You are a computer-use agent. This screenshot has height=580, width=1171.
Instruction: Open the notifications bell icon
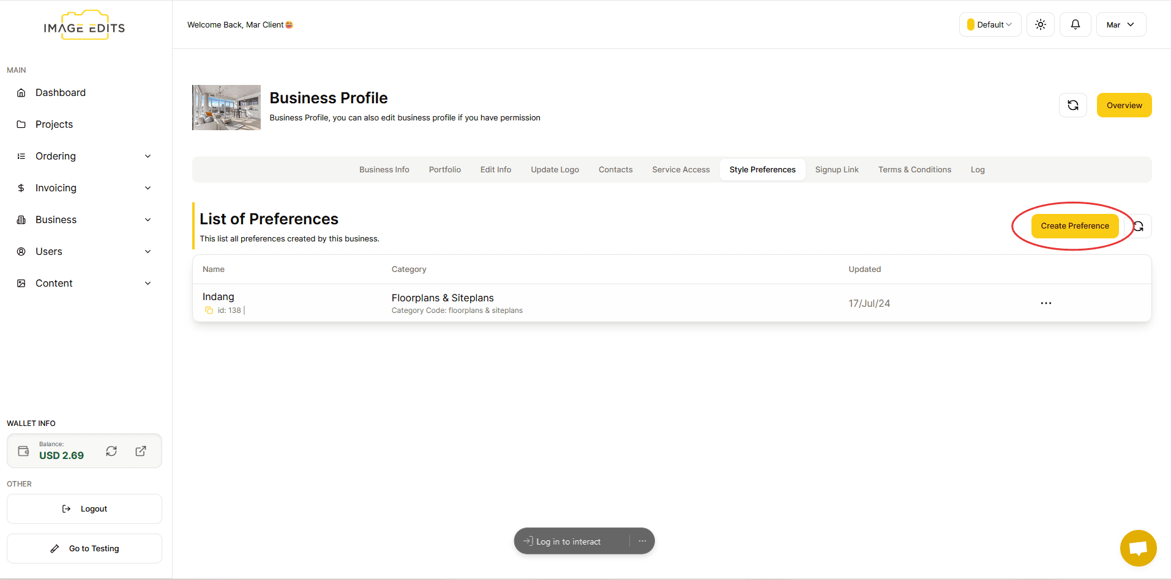tap(1076, 24)
